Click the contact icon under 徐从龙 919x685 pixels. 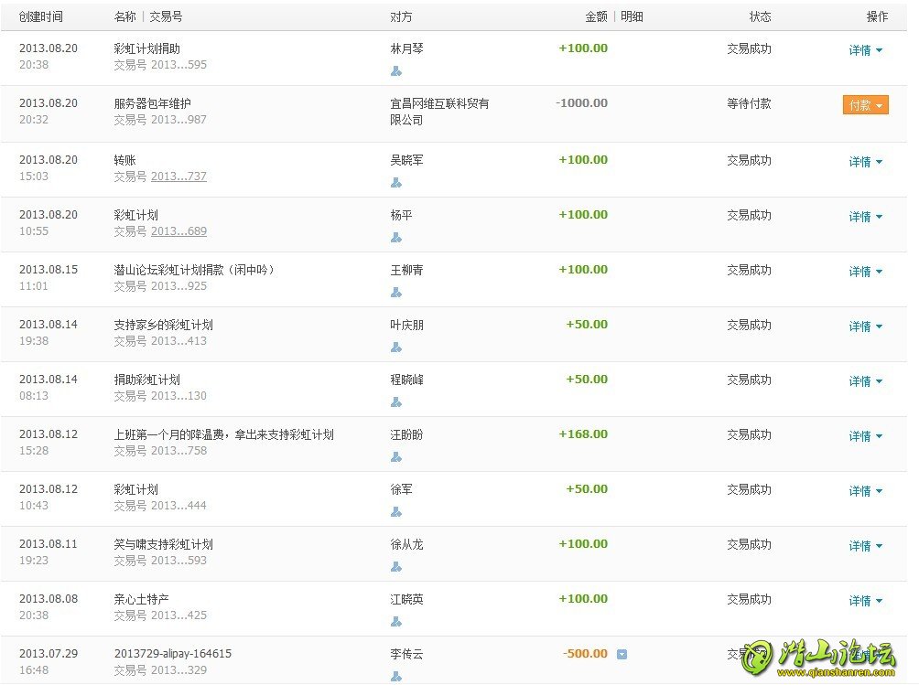point(395,567)
